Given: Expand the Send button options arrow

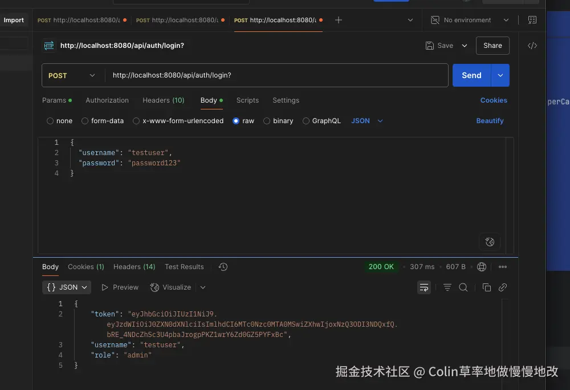Looking at the screenshot, I should 500,75.
